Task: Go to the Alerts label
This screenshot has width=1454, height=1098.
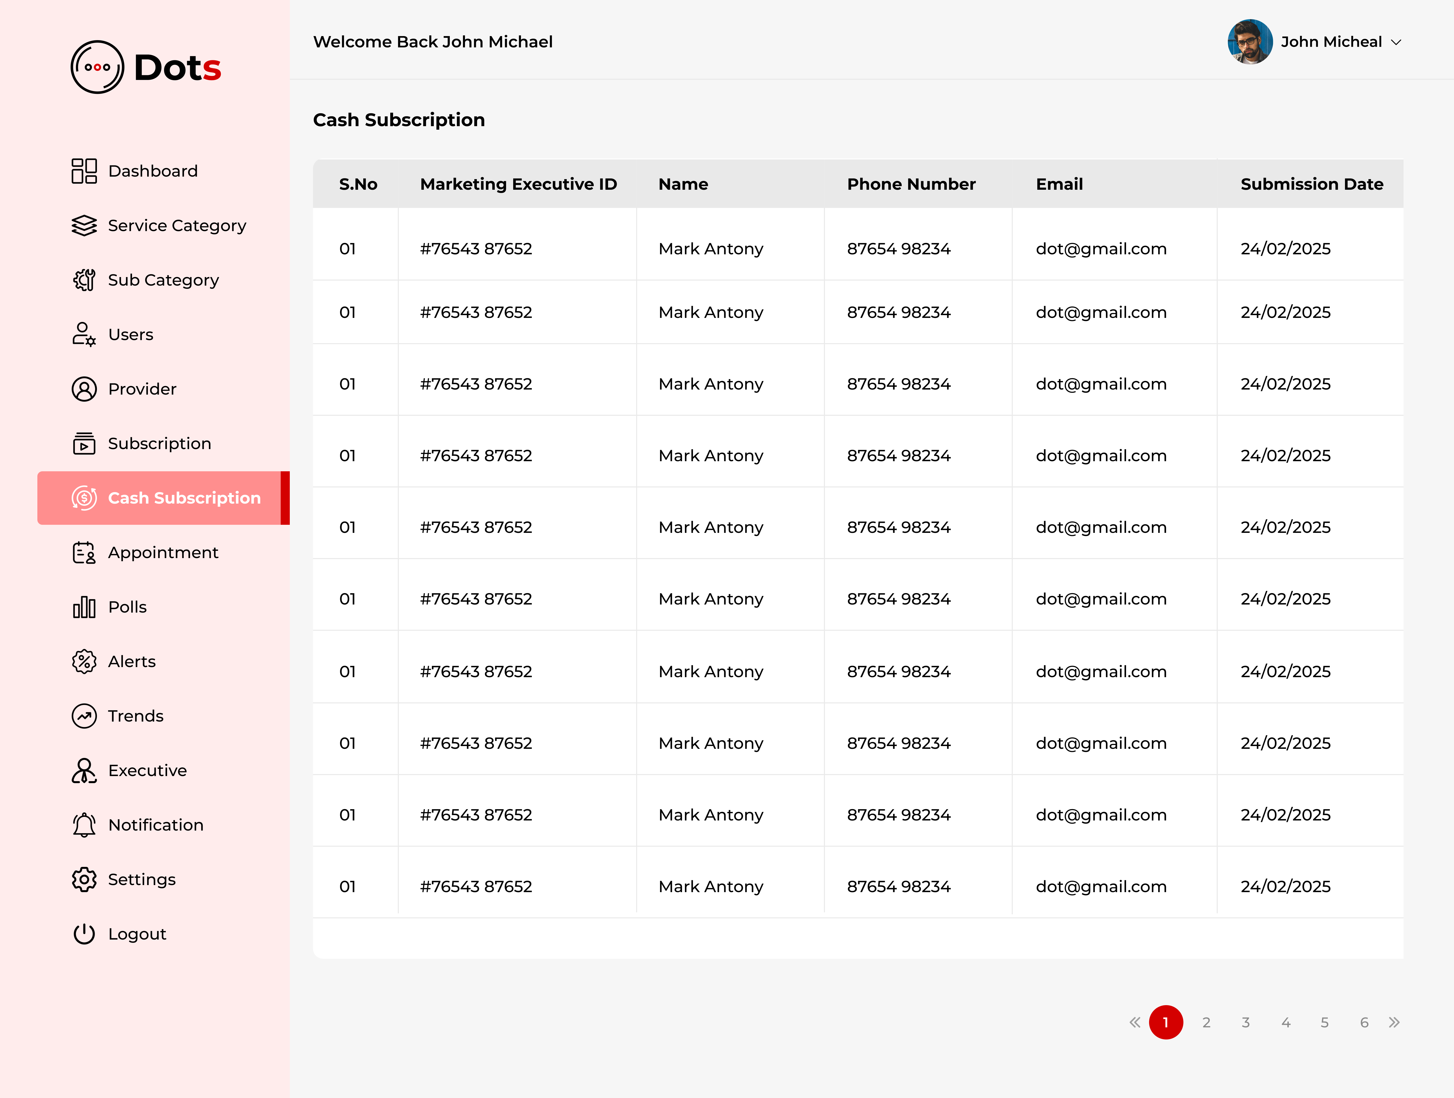Action: 132,662
